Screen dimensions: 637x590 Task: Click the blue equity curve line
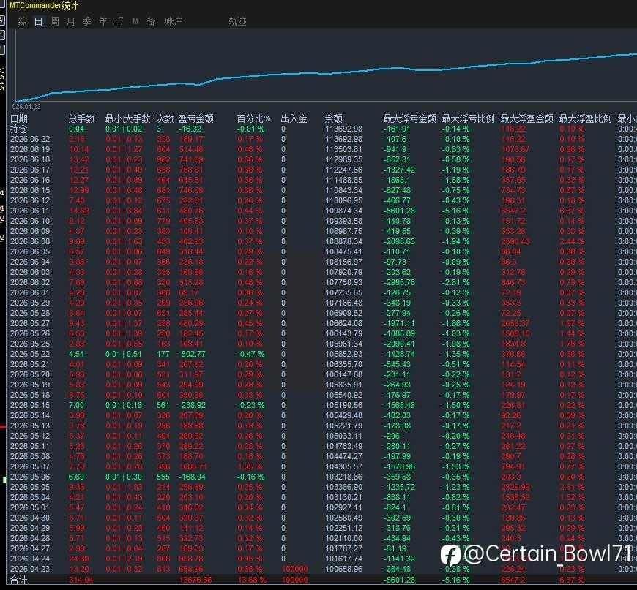325,73
